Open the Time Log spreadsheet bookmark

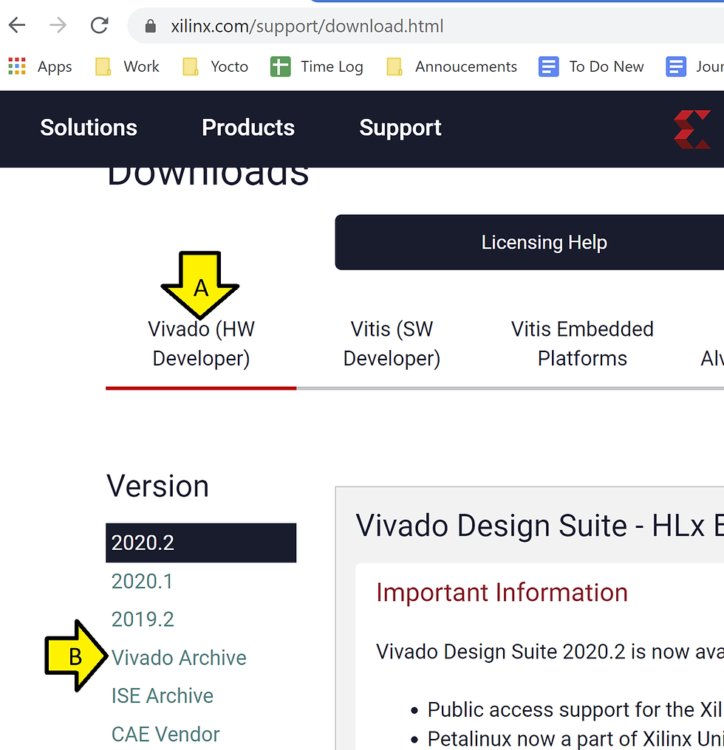coord(317,66)
